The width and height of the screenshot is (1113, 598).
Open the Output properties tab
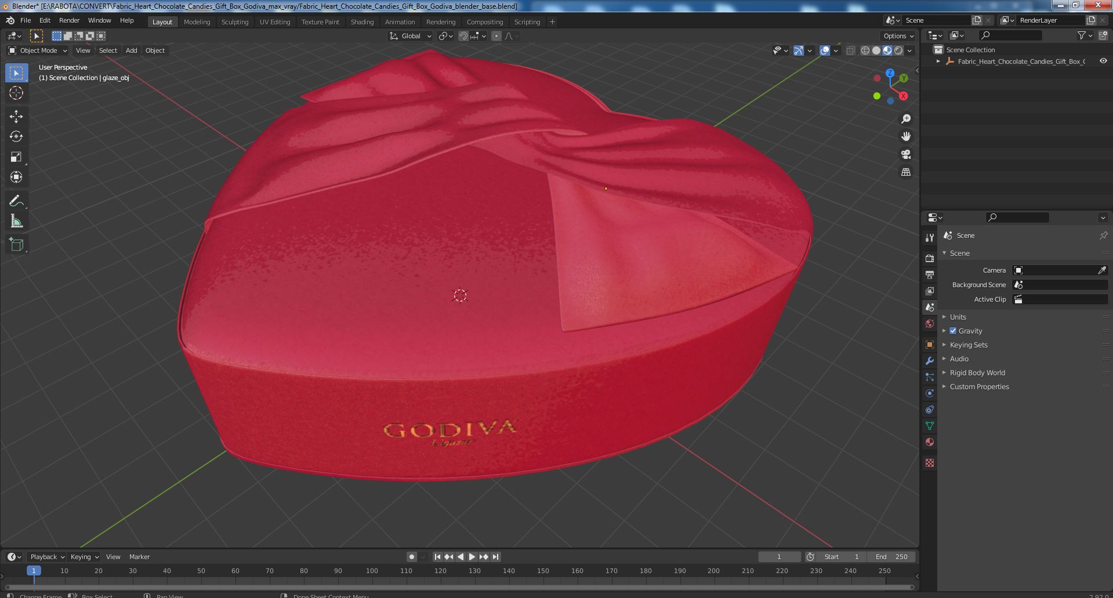(x=930, y=274)
